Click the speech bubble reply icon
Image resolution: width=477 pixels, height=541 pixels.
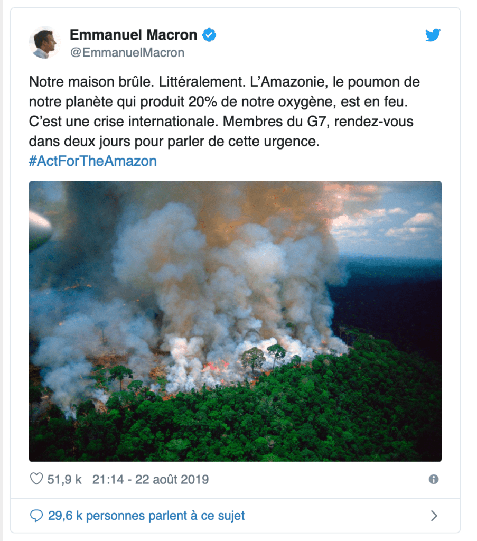click(36, 516)
